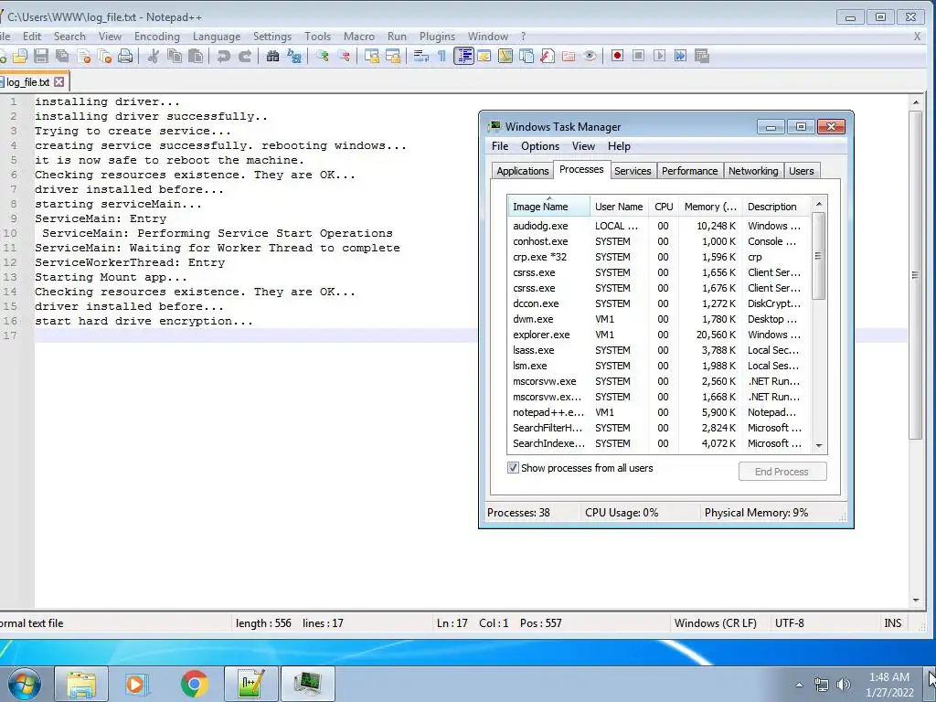Start macro recording with red dot icon
This screenshot has height=702, width=936.
(617, 56)
